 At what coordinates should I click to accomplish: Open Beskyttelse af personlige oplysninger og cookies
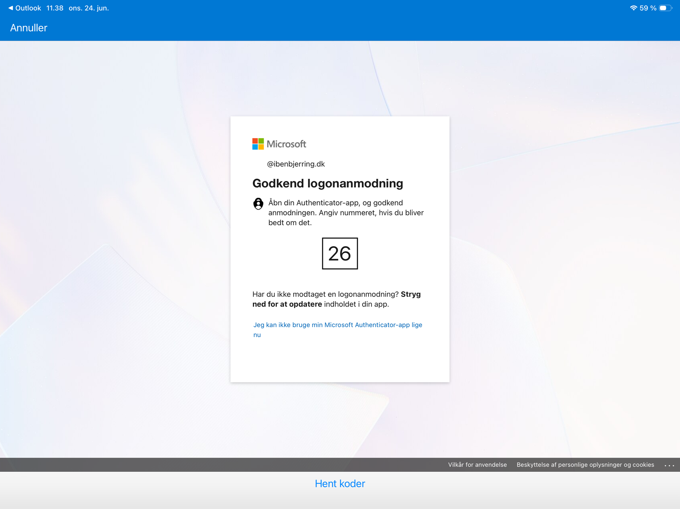point(585,465)
